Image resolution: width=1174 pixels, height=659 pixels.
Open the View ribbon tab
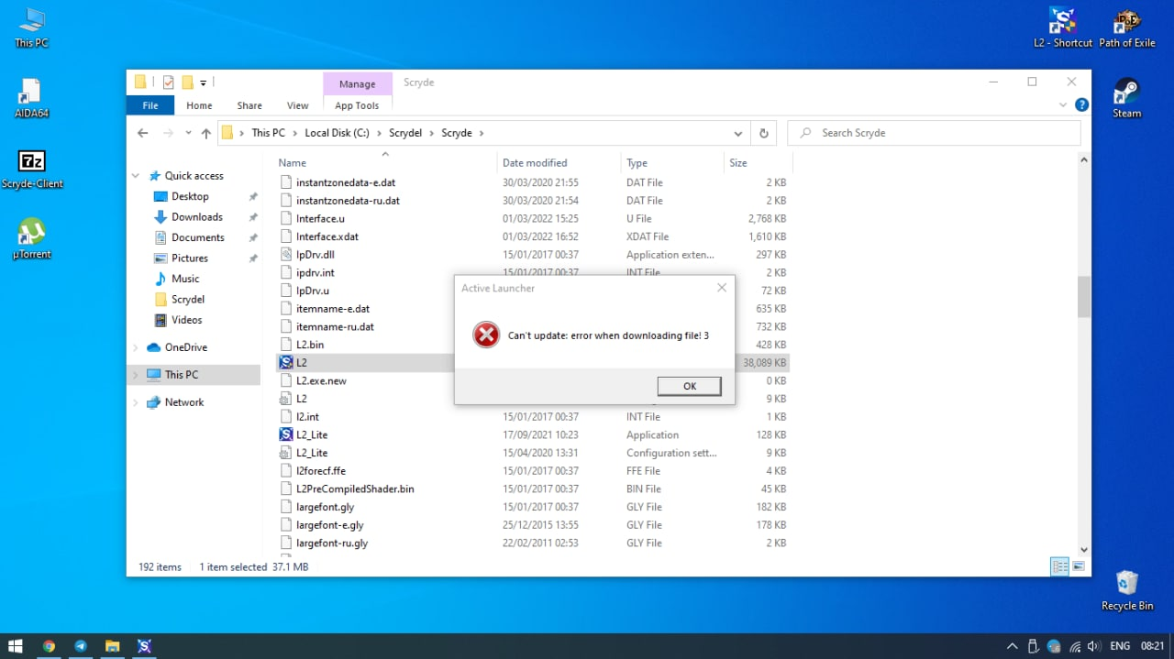click(x=297, y=105)
